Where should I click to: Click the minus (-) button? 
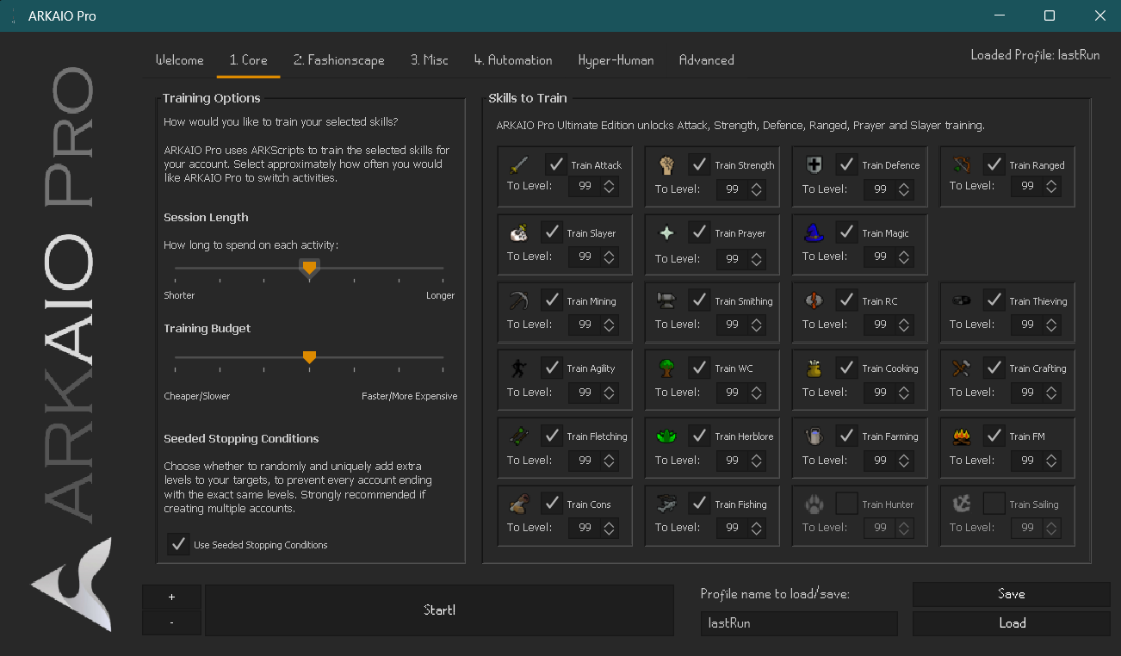point(172,622)
